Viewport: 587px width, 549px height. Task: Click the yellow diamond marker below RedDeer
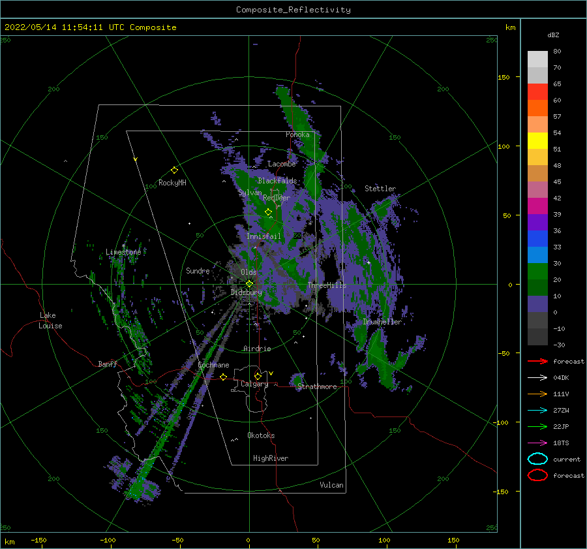[269, 212]
